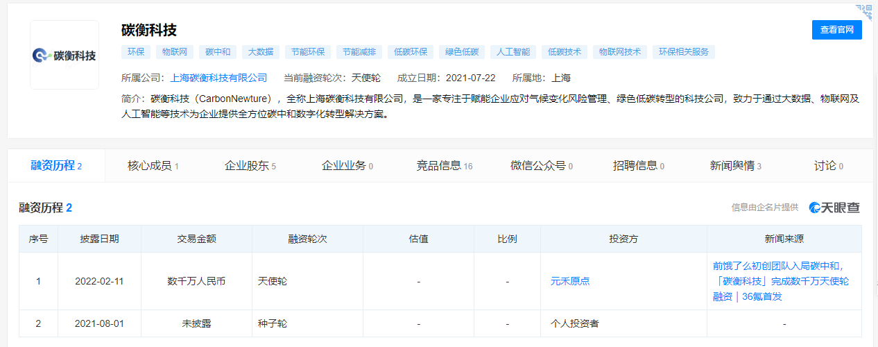
Task: Click the 天眼查 logo
Action: click(x=834, y=207)
